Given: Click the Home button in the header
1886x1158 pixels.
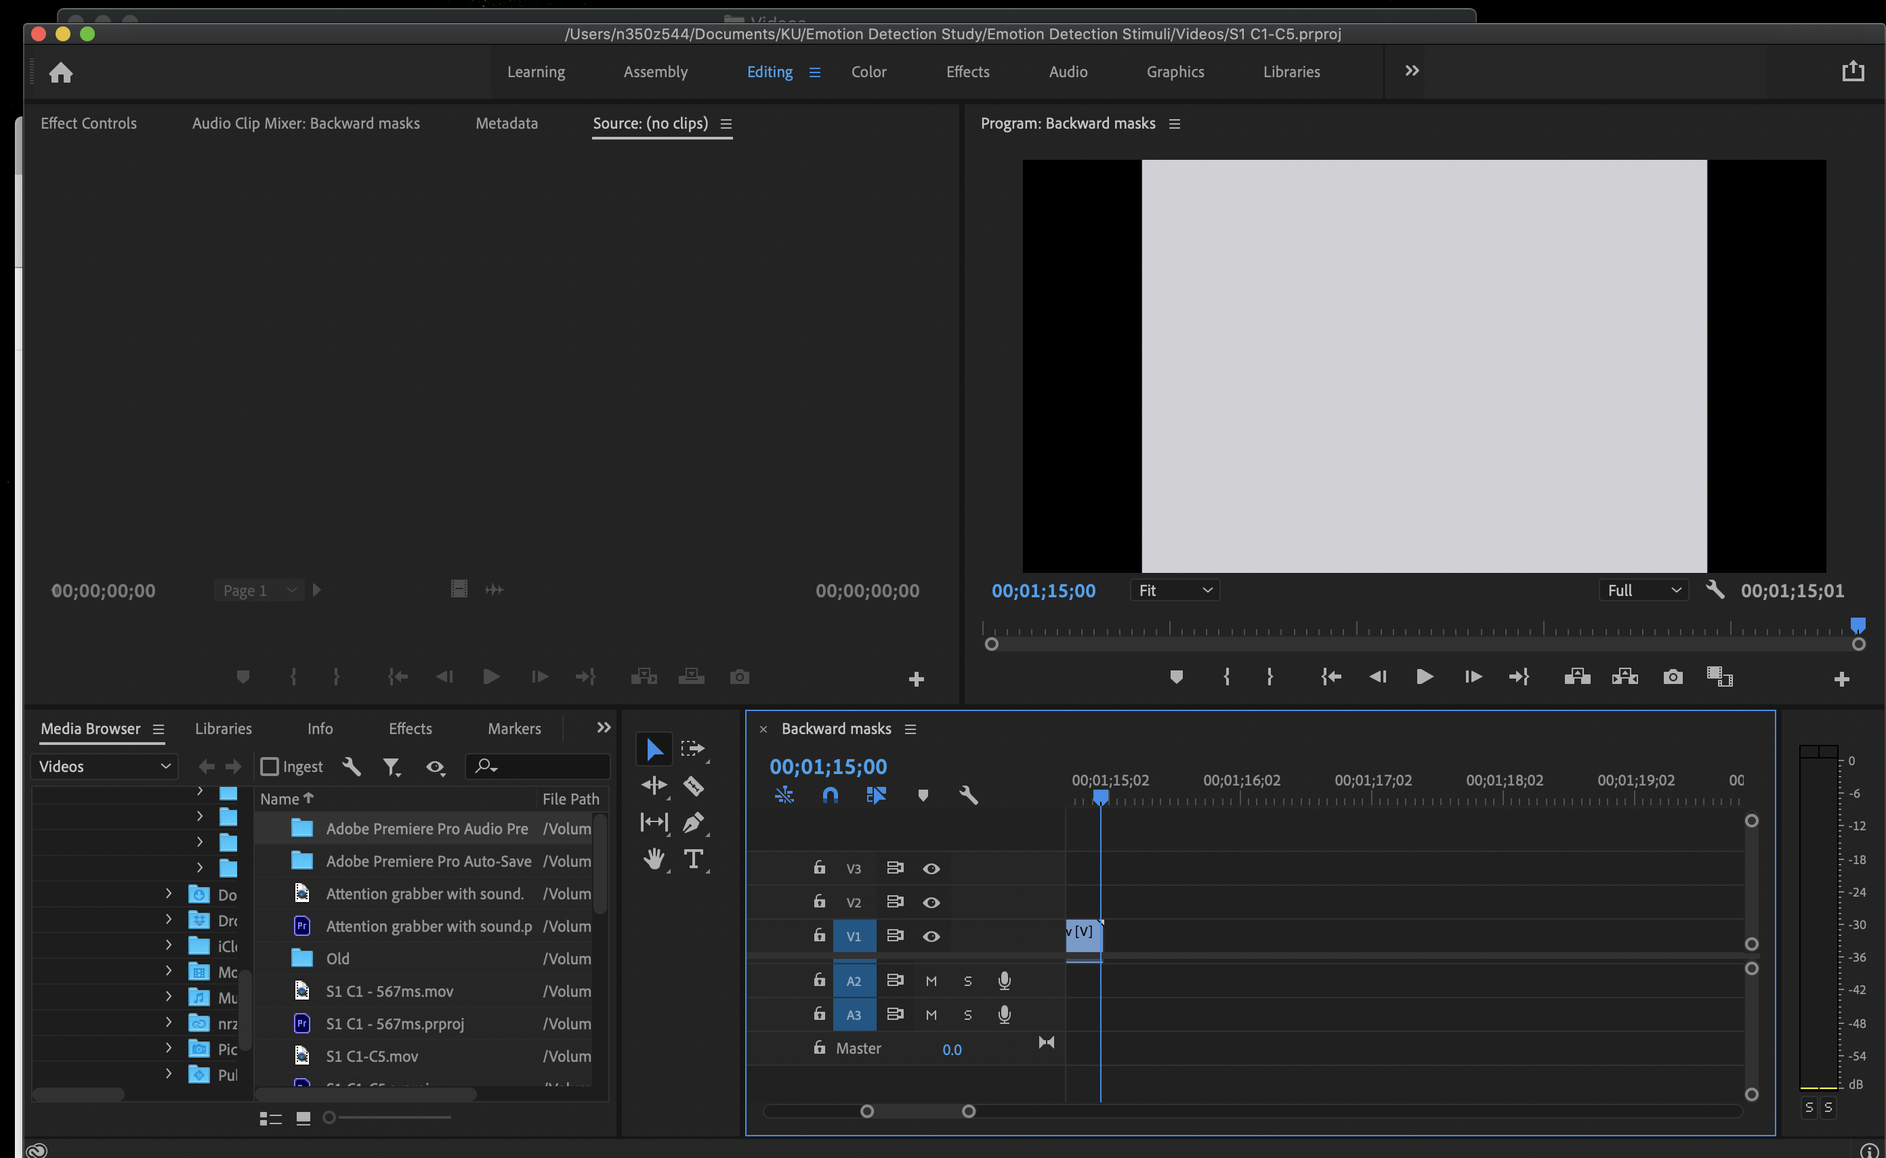Looking at the screenshot, I should coord(60,71).
